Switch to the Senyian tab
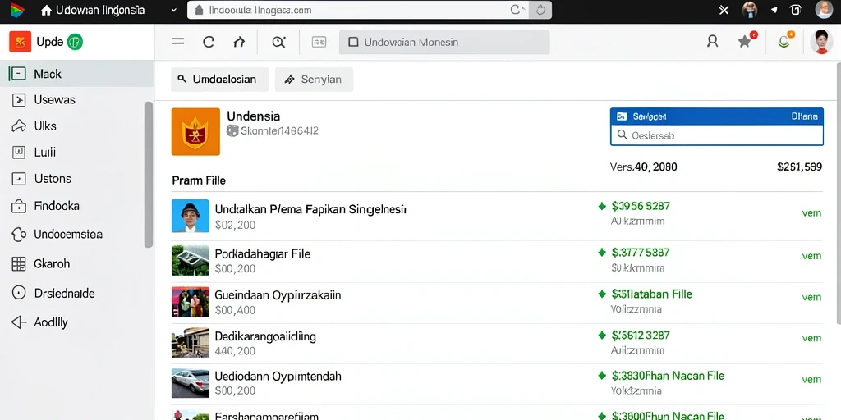Image resolution: width=841 pixels, height=420 pixels. [314, 80]
